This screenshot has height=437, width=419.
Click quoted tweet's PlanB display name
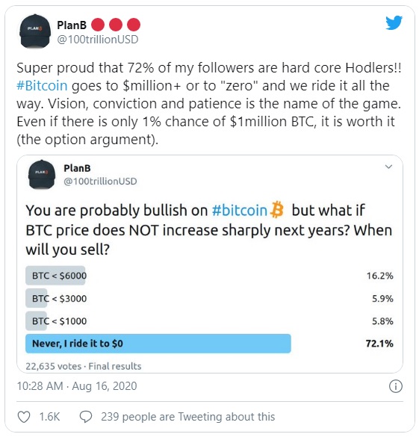[77, 168]
